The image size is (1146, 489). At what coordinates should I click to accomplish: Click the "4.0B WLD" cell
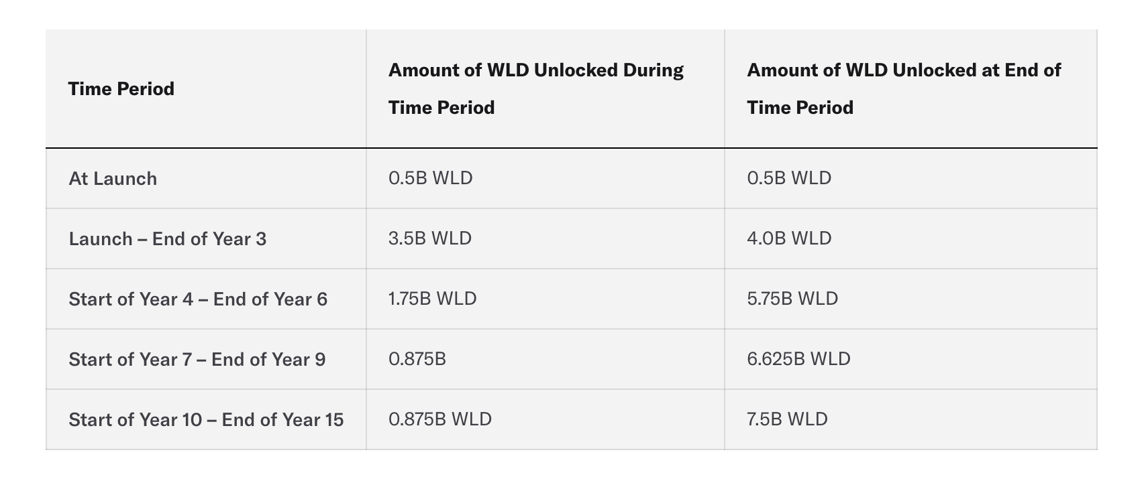tap(789, 238)
